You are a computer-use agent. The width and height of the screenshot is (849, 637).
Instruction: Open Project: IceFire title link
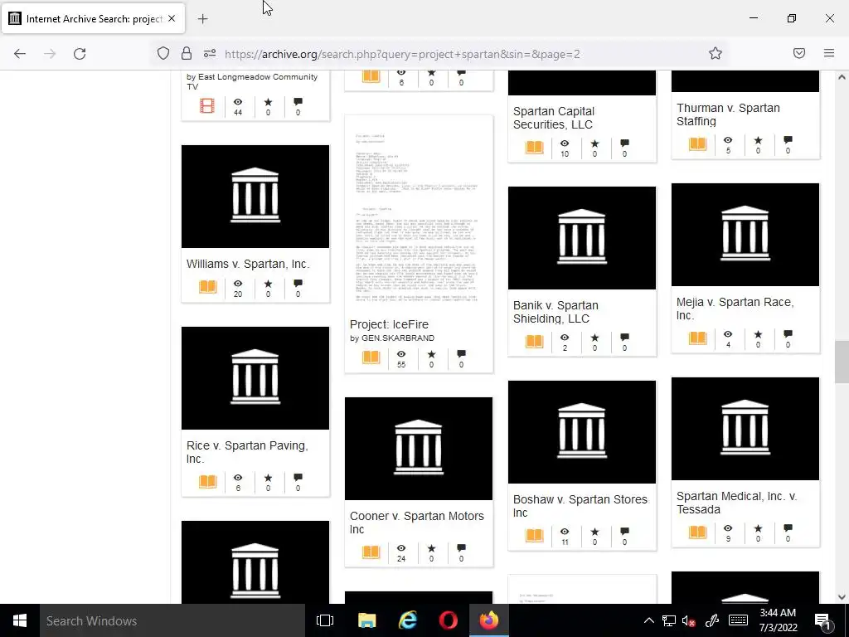[389, 324]
